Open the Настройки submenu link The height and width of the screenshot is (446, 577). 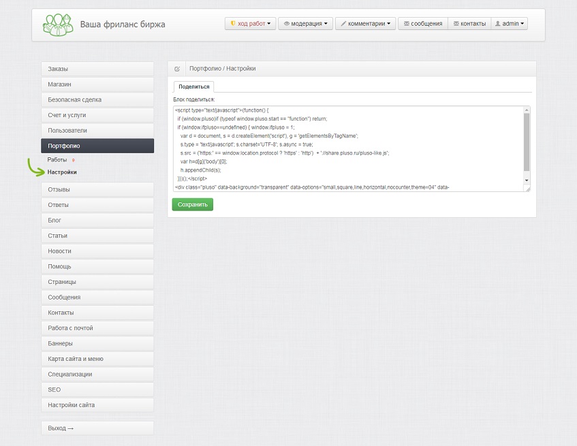click(x=62, y=172)
